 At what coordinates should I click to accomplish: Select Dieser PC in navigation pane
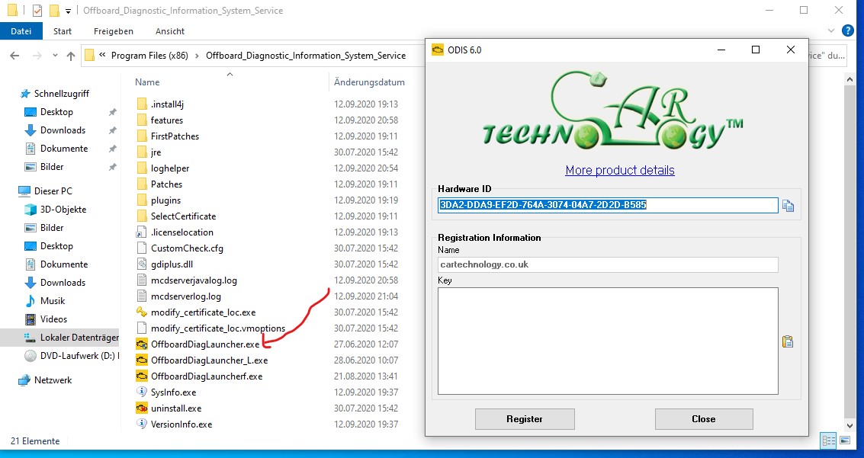(x=53, y=191)
